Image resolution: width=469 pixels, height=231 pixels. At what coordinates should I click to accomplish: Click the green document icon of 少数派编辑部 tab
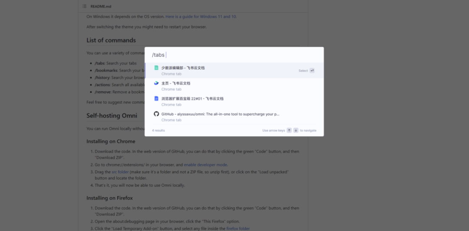pos(156,68)
